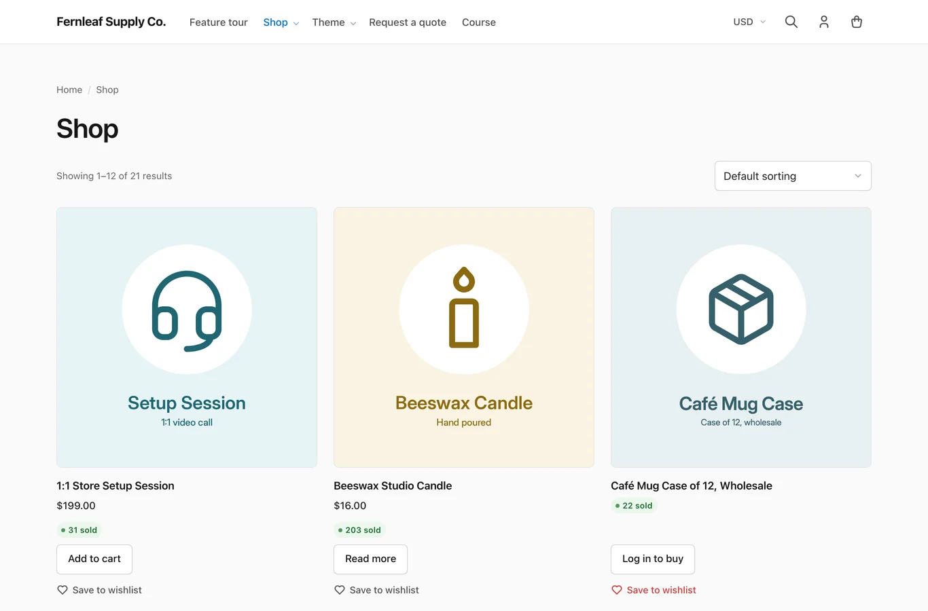The width and height of the screenshot is (928, 611).
Task: Click the Fernleaf Supply Co. site logo
Action: (111, 22)
